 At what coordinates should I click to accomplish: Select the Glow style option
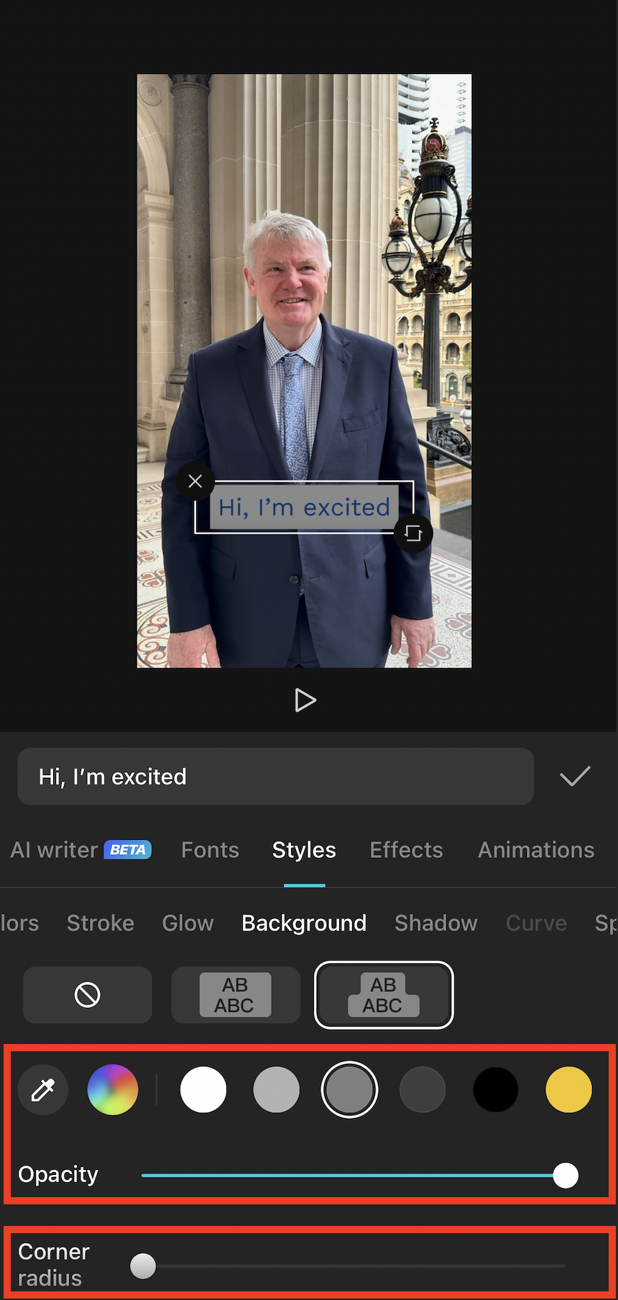pyautogui.click(x=188, y=923)
